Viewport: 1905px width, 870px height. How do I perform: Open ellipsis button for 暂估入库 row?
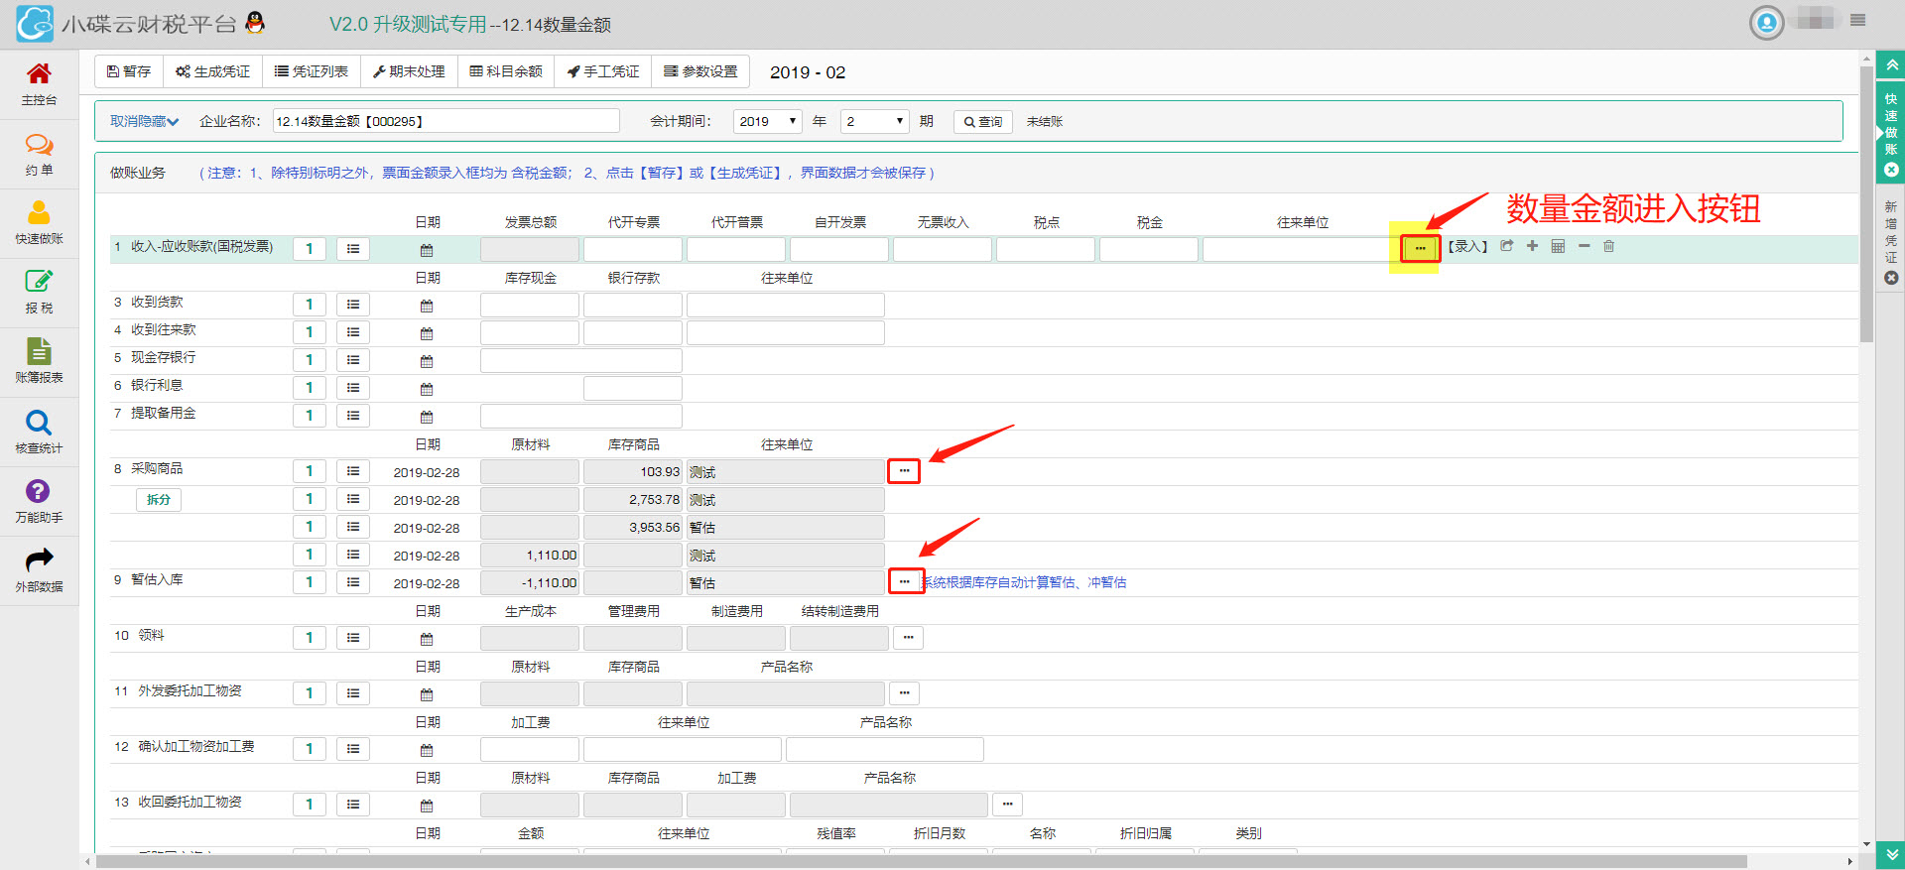point(904,581)
